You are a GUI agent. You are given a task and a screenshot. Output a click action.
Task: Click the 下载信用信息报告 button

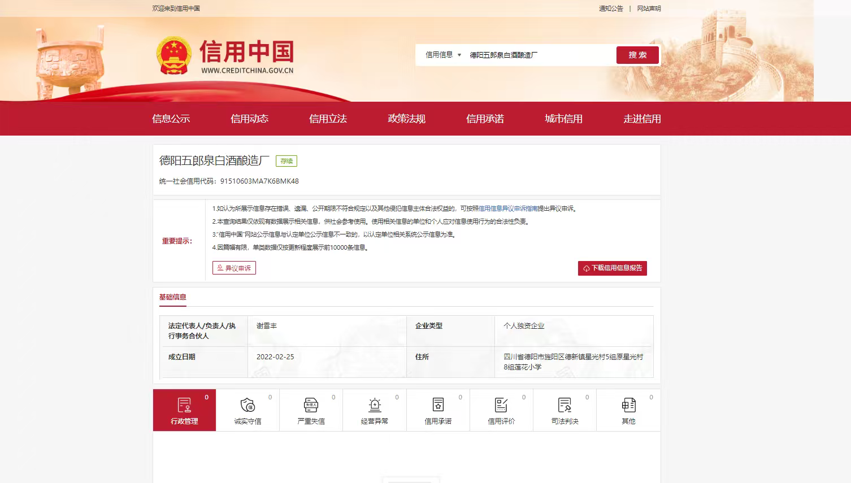coord(613,268)
